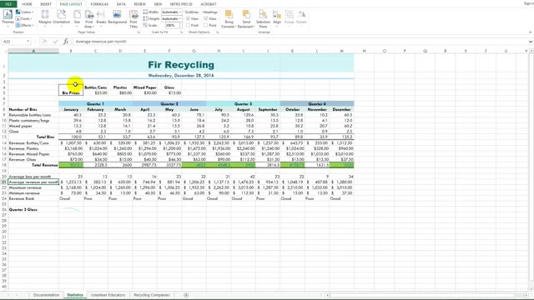Select the Quarter 4 header cell

[x=317, y=103]
